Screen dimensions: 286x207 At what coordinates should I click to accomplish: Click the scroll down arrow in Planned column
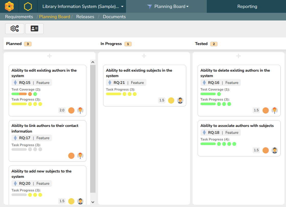(x=93, y=202)
